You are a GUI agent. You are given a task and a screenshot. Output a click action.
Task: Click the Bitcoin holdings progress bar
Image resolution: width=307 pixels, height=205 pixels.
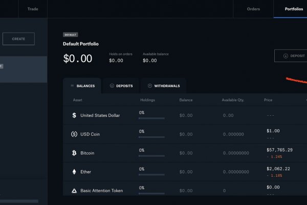[152, 156]
